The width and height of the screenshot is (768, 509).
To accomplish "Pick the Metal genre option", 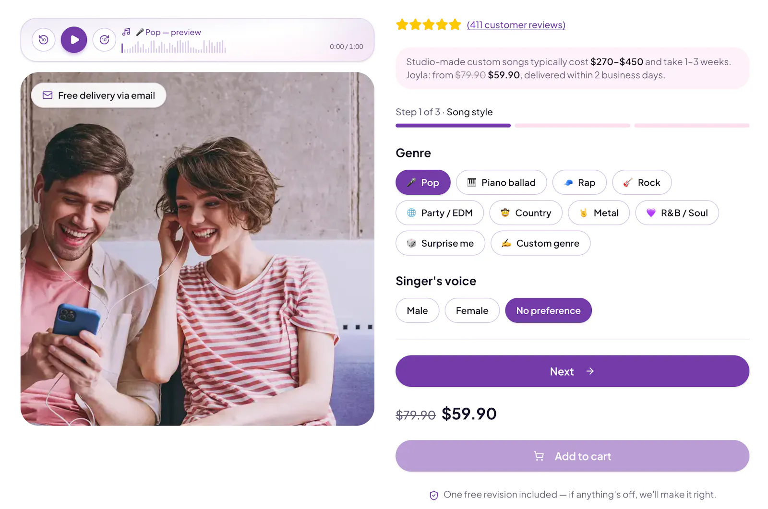I will click(599, 213).
